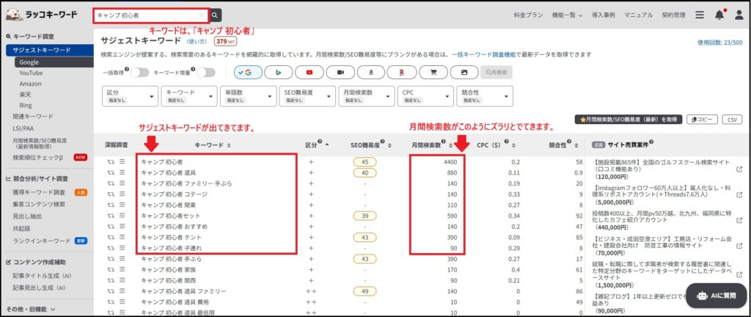The height and width of the screenshot is (317, 751).
Task: Click the magnifier search button beside keyword field
Action: pyautogui.click(x=214, y=15)
